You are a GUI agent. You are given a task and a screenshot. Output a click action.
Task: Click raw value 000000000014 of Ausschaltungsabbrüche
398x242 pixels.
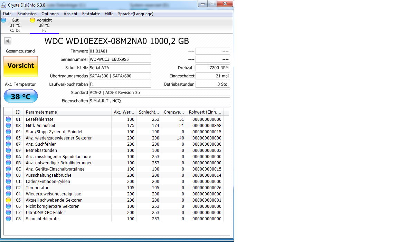point(207,175)
